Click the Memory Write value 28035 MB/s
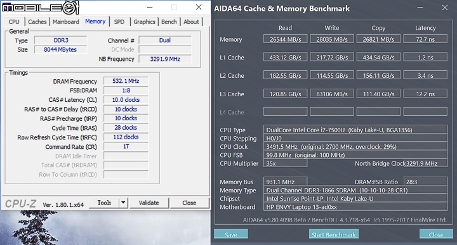 coord(332,39)
